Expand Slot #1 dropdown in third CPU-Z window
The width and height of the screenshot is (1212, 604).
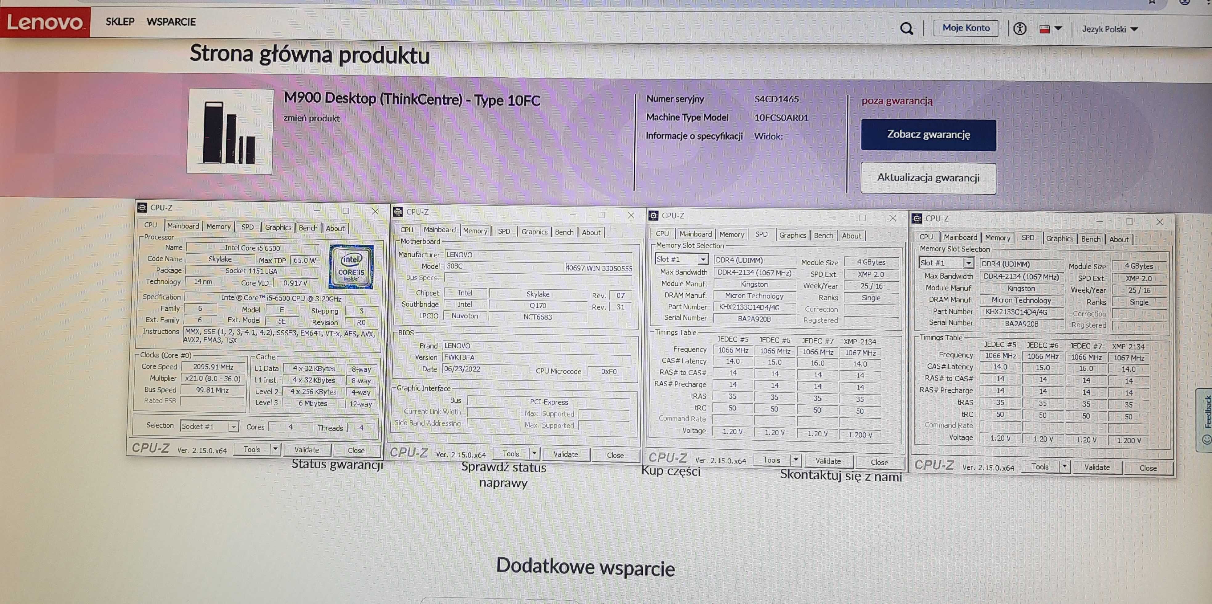[x=703, y=259]
